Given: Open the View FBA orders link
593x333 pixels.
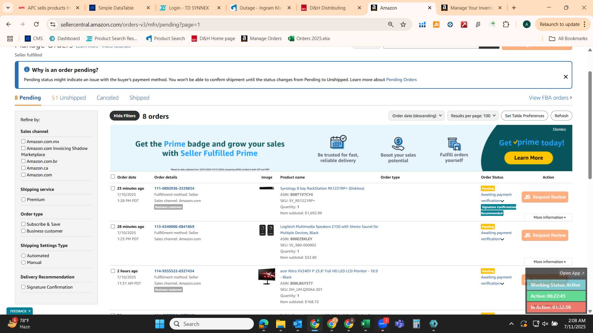Looking at the screenshot, I should [x=550, y=98].
